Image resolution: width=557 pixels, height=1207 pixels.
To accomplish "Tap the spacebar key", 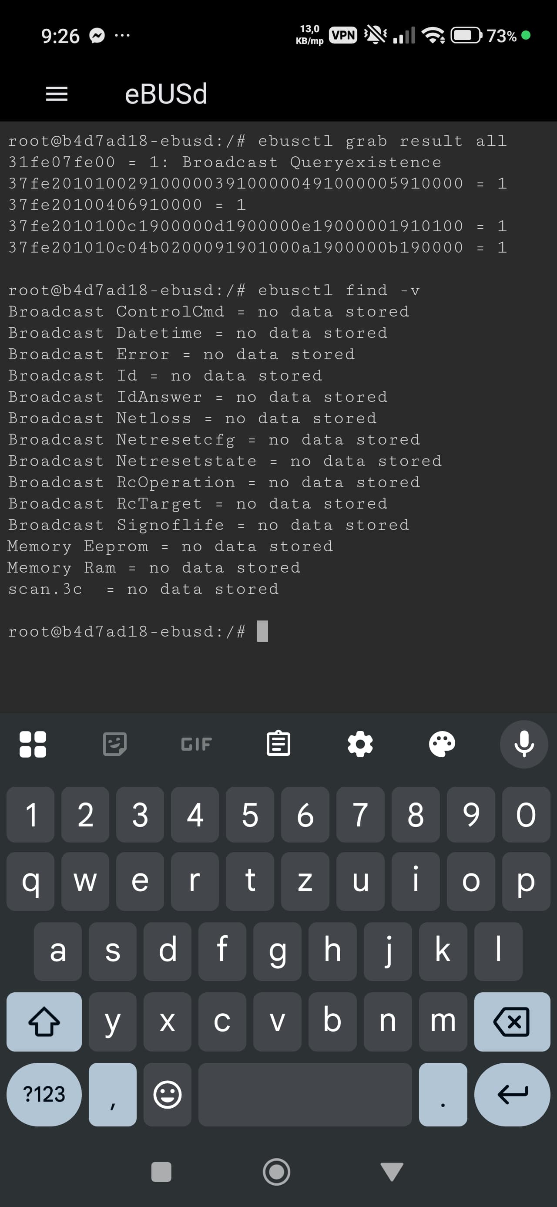I will click(305, 1095).
